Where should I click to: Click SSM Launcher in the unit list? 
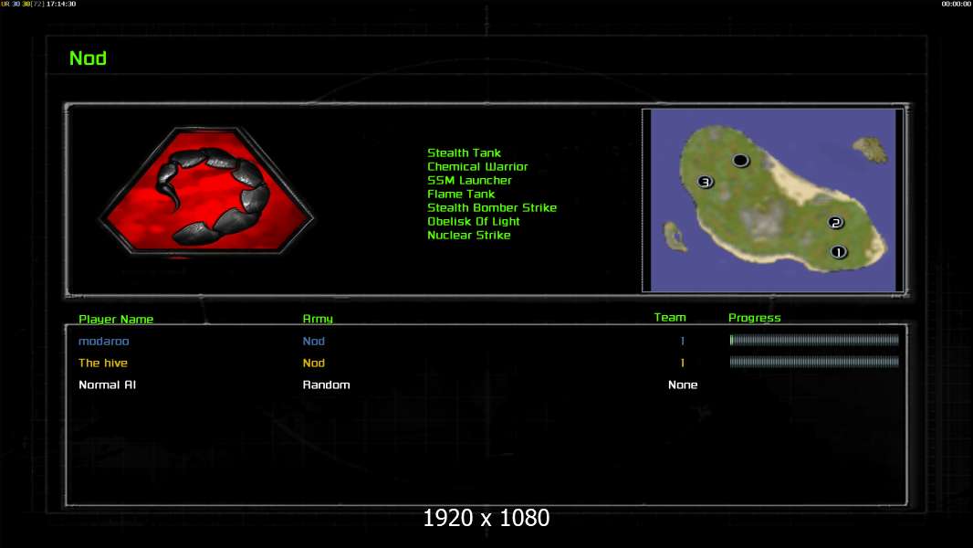(469, 180)
